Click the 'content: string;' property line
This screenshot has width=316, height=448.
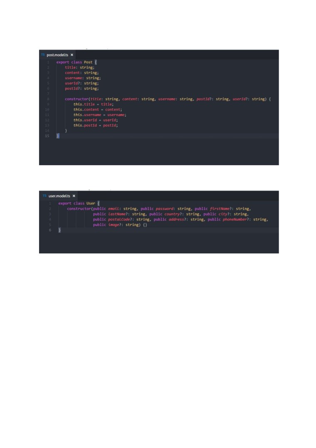[81, 72]
